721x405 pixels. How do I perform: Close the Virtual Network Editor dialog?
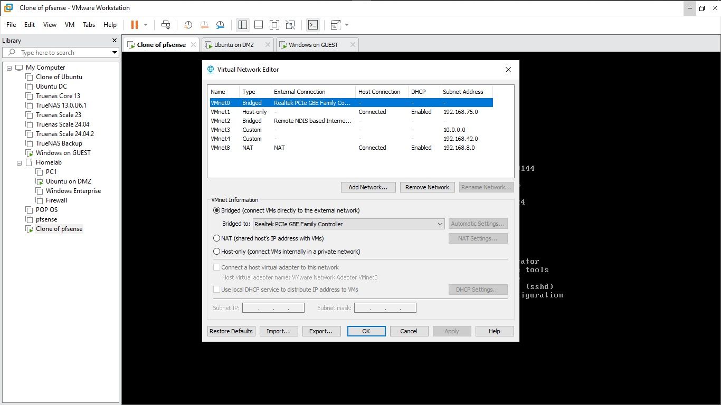point(508,70)
